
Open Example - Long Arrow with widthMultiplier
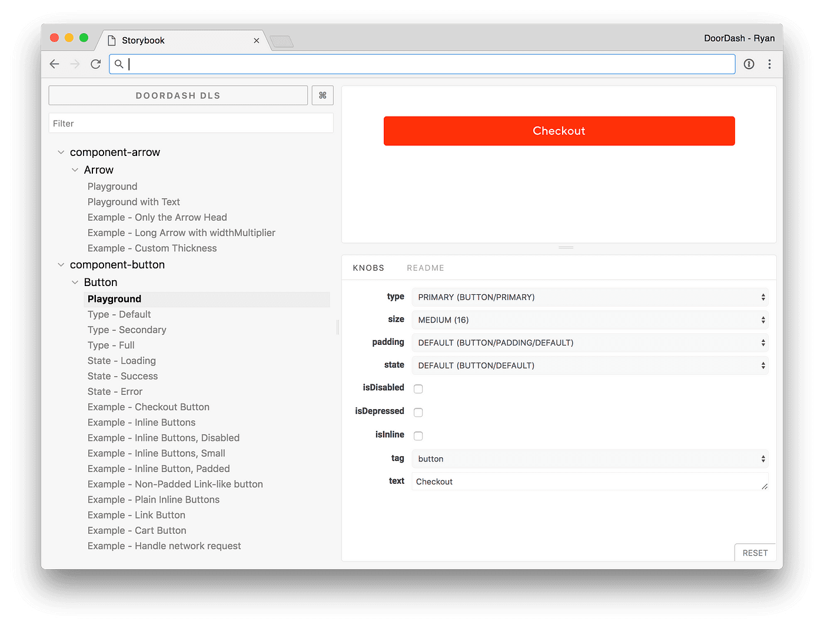[181, 232]
